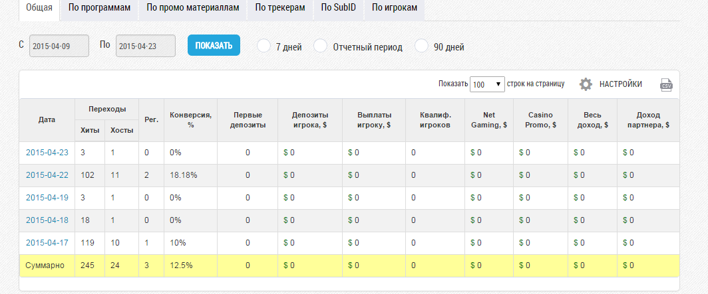Select the 7 дней radio button
Screen dimensions: 708x294
click(264, 46)
